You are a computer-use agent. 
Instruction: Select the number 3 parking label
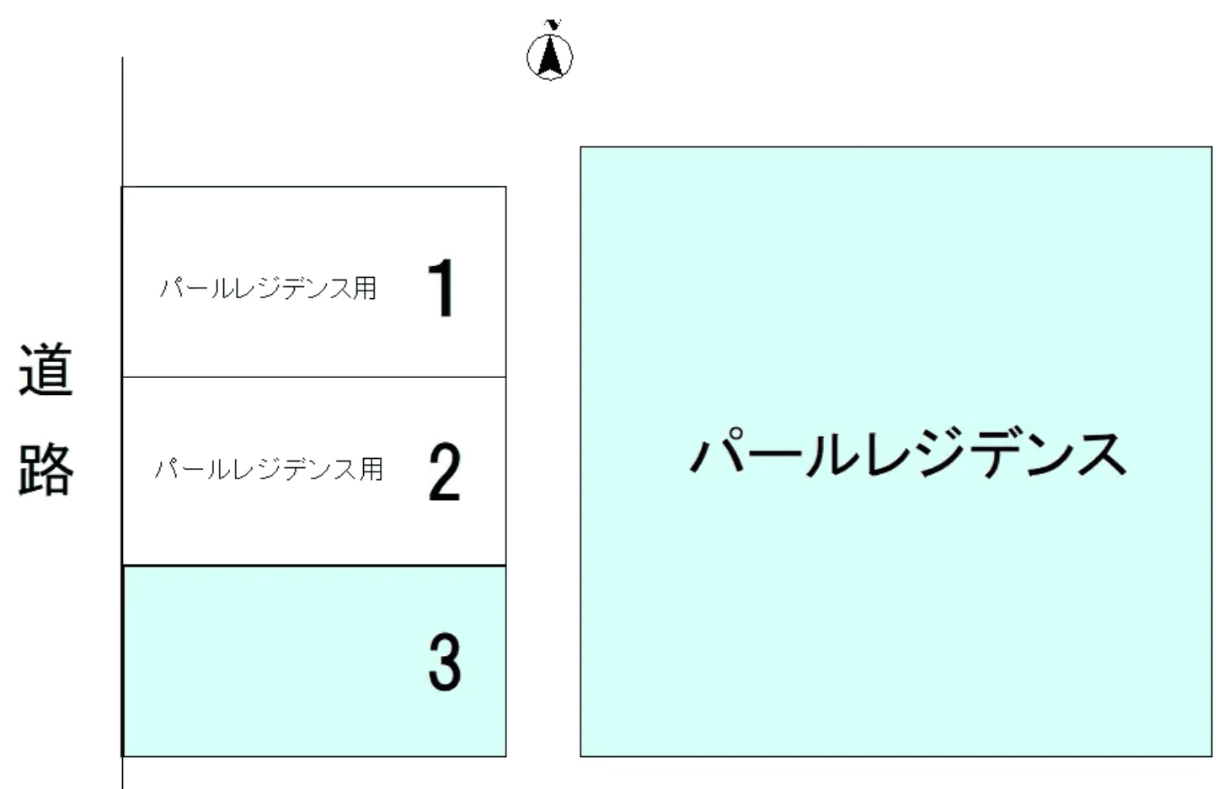(x=444, y=662)
